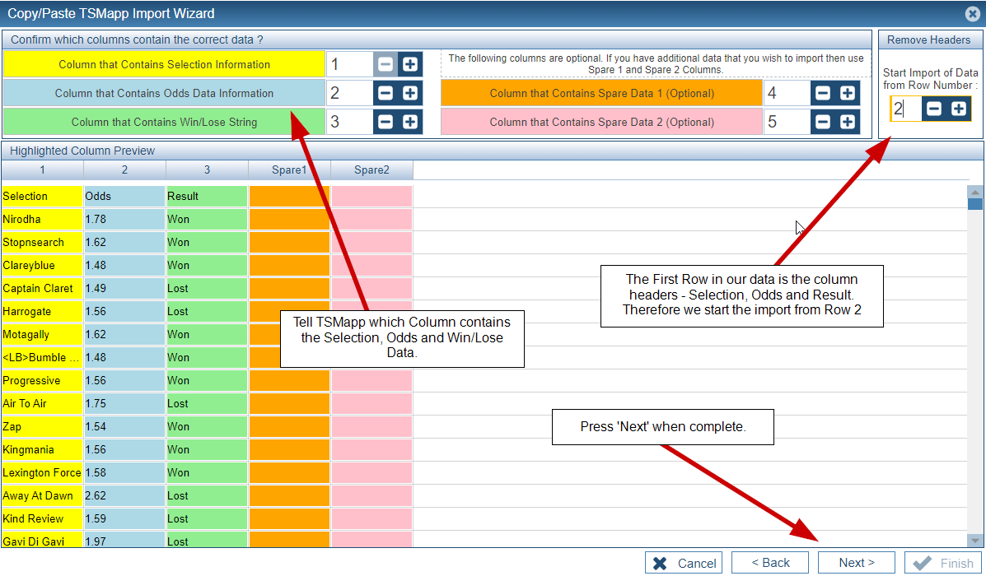Edit the Odds Data column number field
Image resolution: width=986 pixels, height=576 pixels.
click(x=349, y=93)
